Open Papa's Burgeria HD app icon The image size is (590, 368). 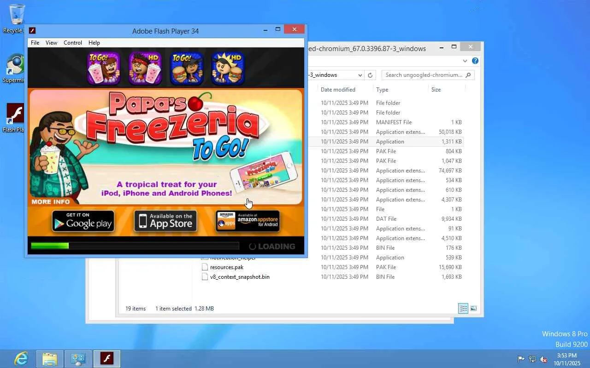coord(228,68)
